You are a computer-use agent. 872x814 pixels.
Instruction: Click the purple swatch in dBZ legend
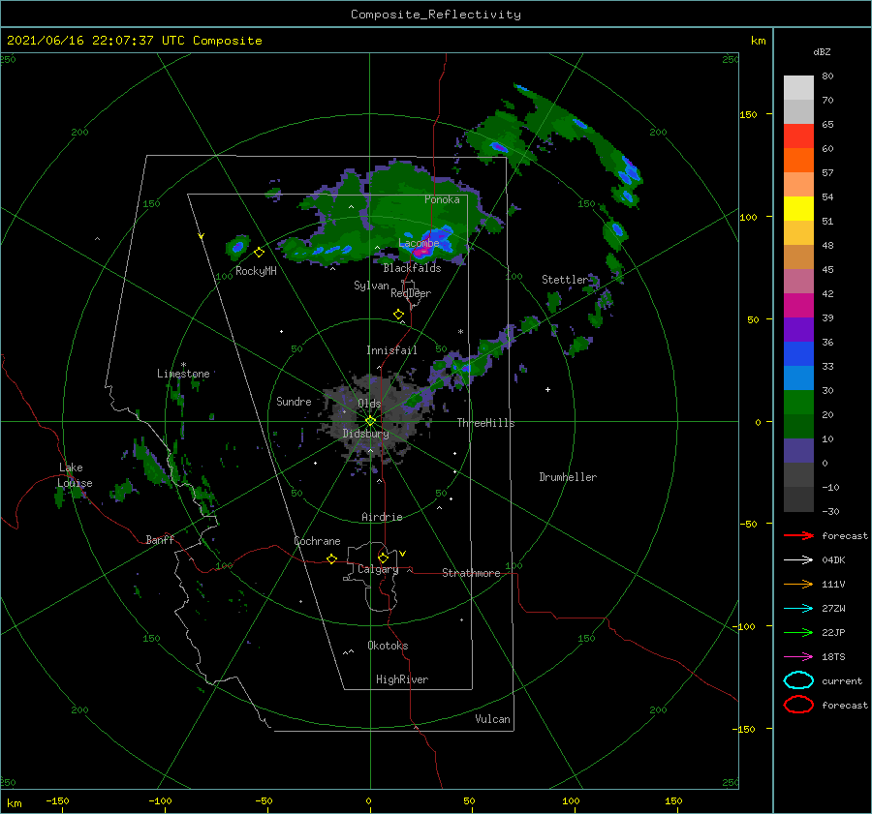tap(798, 330)
